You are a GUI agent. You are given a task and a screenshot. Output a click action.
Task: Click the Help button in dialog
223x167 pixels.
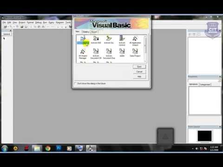139,77
